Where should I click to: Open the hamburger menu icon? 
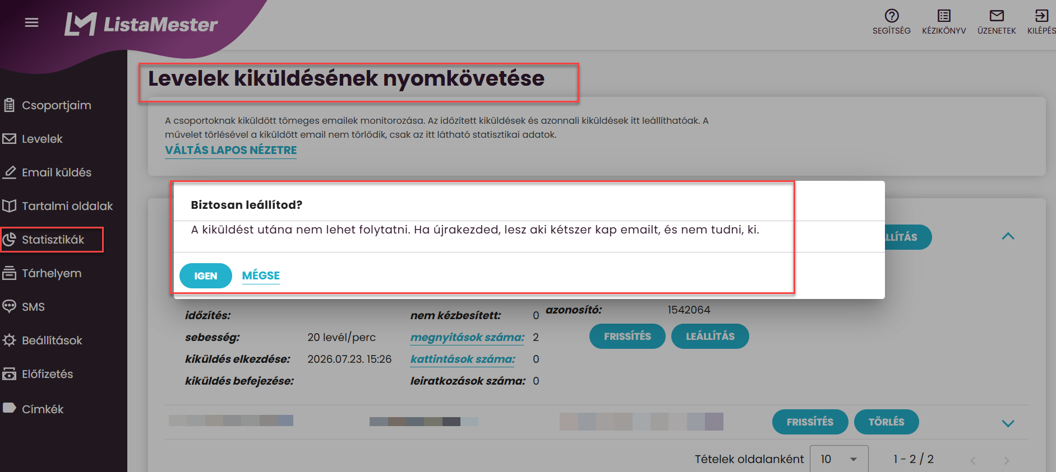pyautogui.click(x=32, y=22)
